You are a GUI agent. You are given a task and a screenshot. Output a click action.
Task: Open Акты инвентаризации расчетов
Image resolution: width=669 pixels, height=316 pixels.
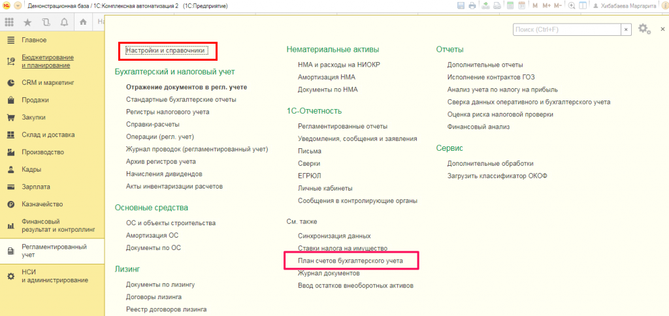tap(174, 186)
